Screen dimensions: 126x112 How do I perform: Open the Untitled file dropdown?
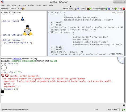point(5,9)
